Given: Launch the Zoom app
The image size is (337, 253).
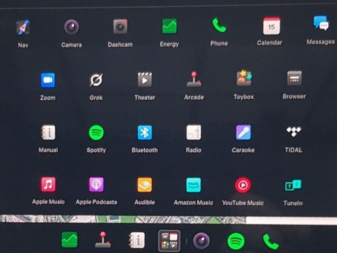Looking at the screenshot, I should pos(48,80).
